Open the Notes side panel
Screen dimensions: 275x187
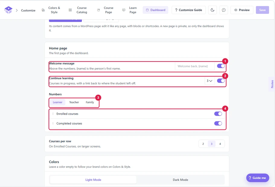pos(272,84)
